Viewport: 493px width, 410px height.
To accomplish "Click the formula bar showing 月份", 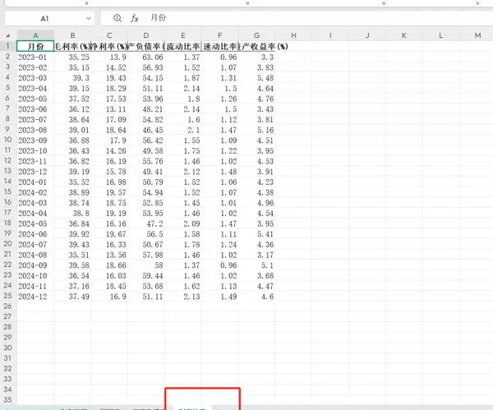I will pos(312,17).
